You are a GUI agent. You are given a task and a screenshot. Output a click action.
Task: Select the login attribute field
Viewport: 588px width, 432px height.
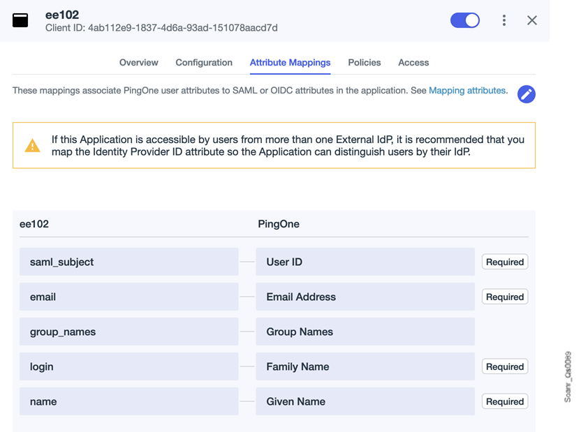point(128,366)
